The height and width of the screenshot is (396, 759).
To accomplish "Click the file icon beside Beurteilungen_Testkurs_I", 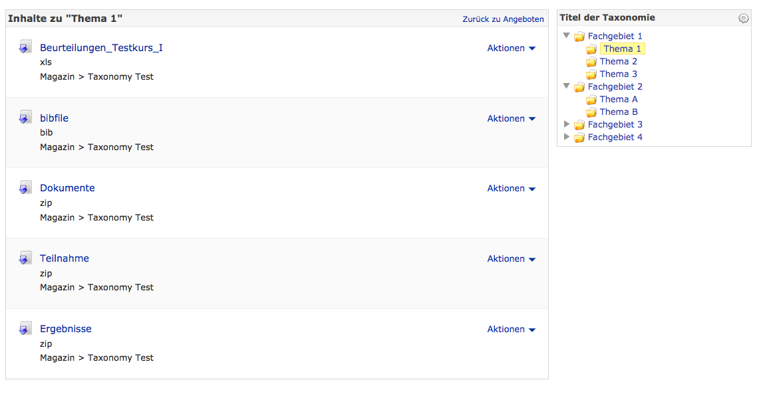I will pyautogui.click(x=25, y=47).
